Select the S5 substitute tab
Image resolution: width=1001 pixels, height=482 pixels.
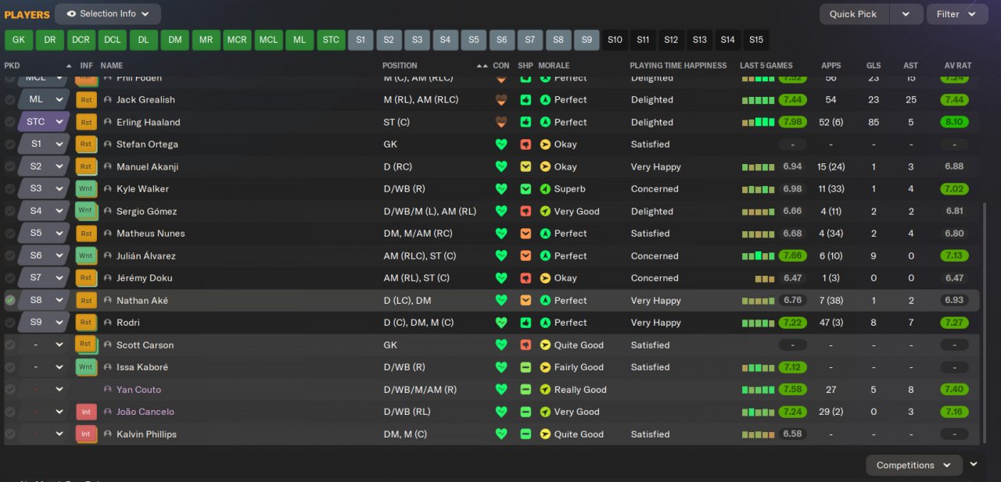(473, 40)
